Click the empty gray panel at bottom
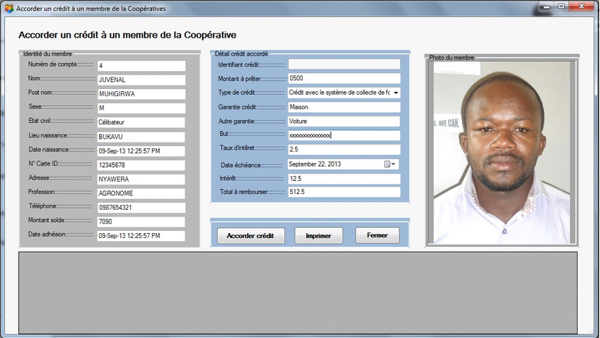This screenshot has height=338, width=600. (297, 291)
